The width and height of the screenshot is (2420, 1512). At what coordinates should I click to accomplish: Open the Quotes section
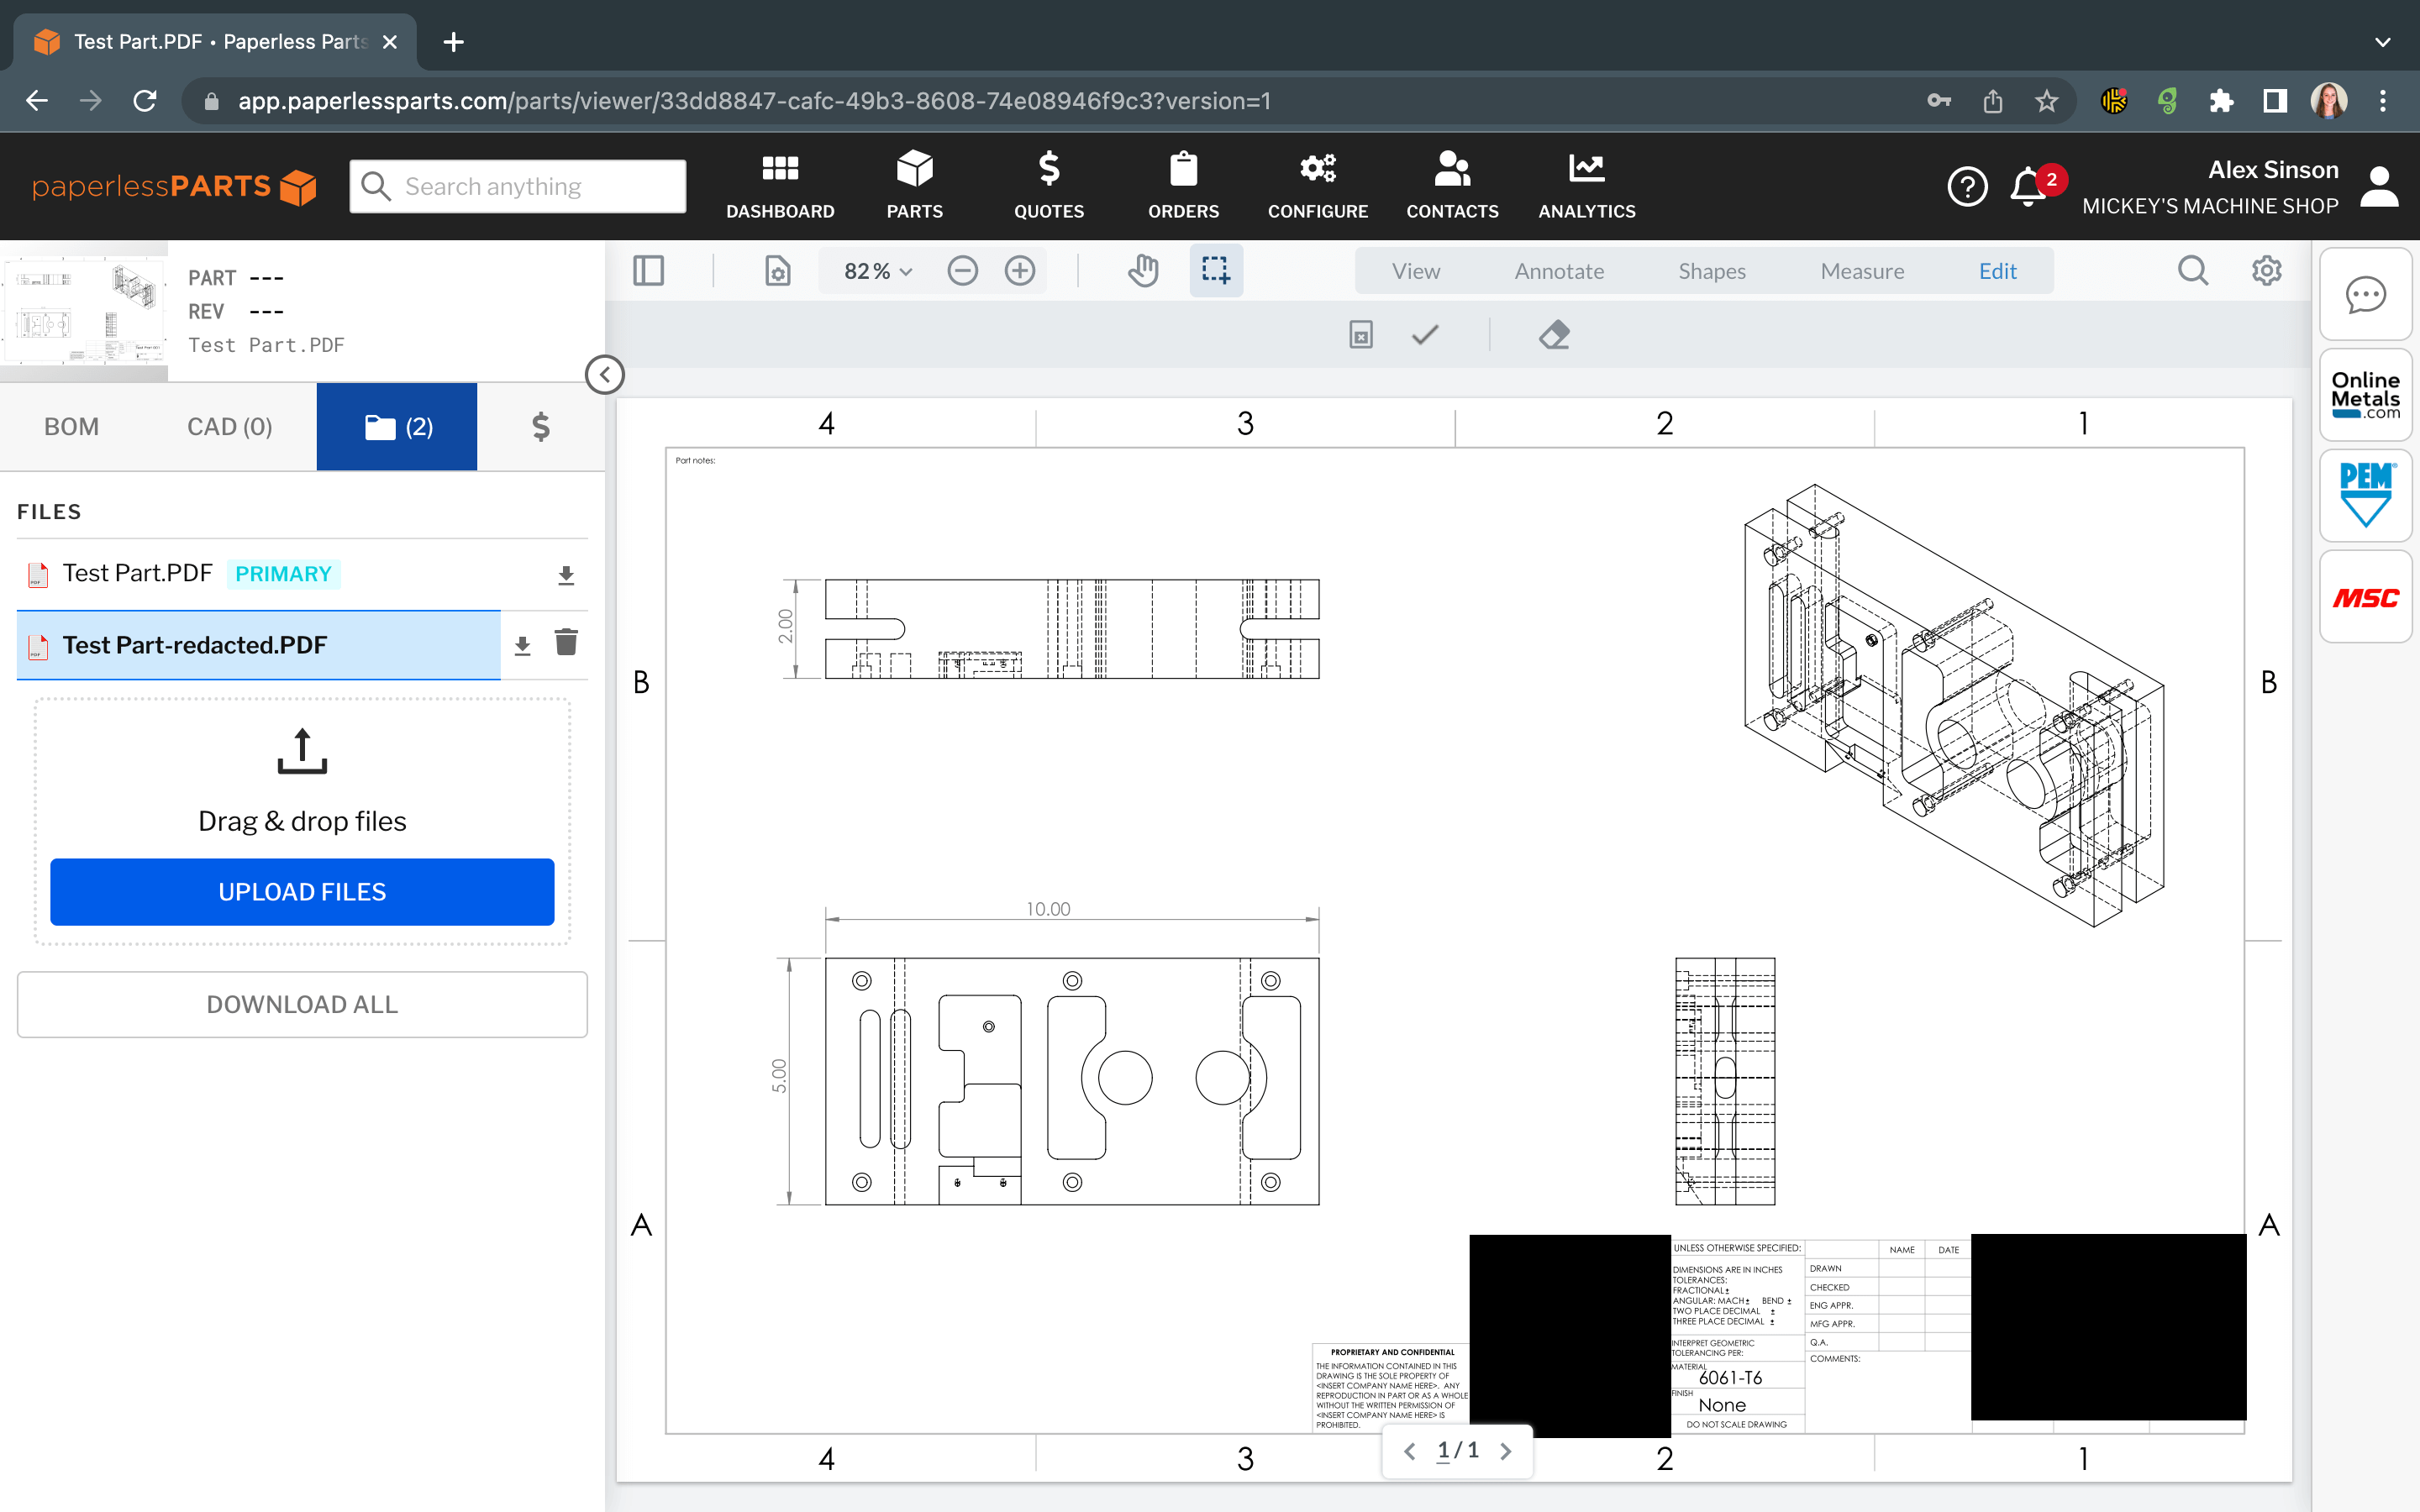click(1049, 186)
